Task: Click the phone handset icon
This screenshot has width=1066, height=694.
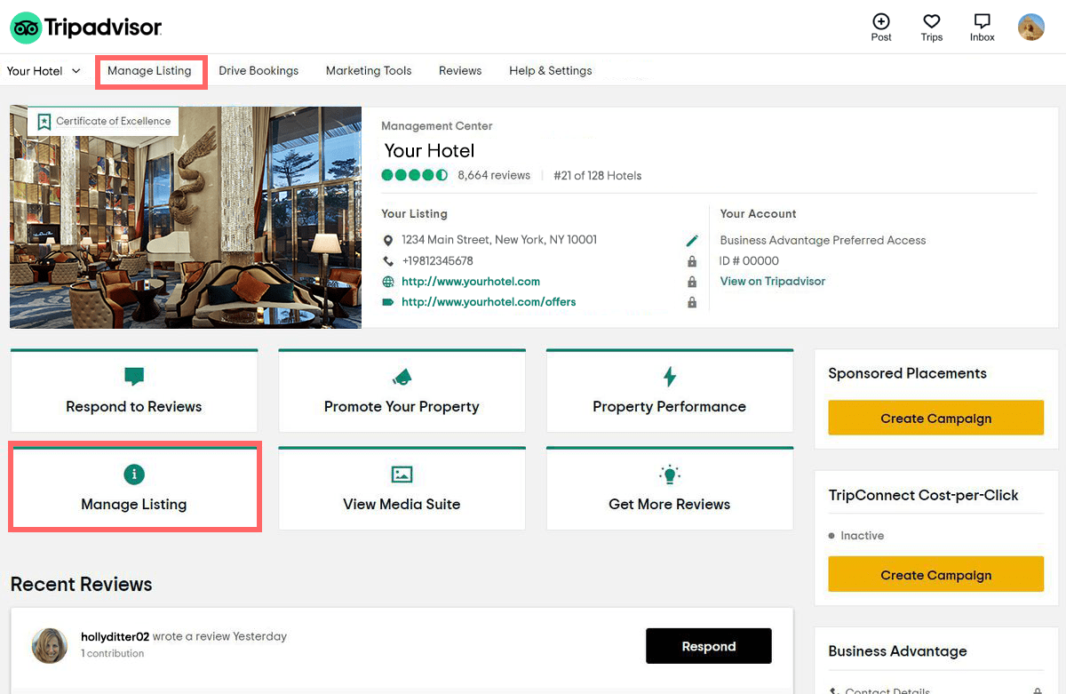Action: point(387,261)
